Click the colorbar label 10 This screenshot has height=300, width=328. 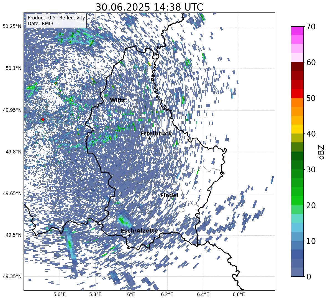click(311, 241)
